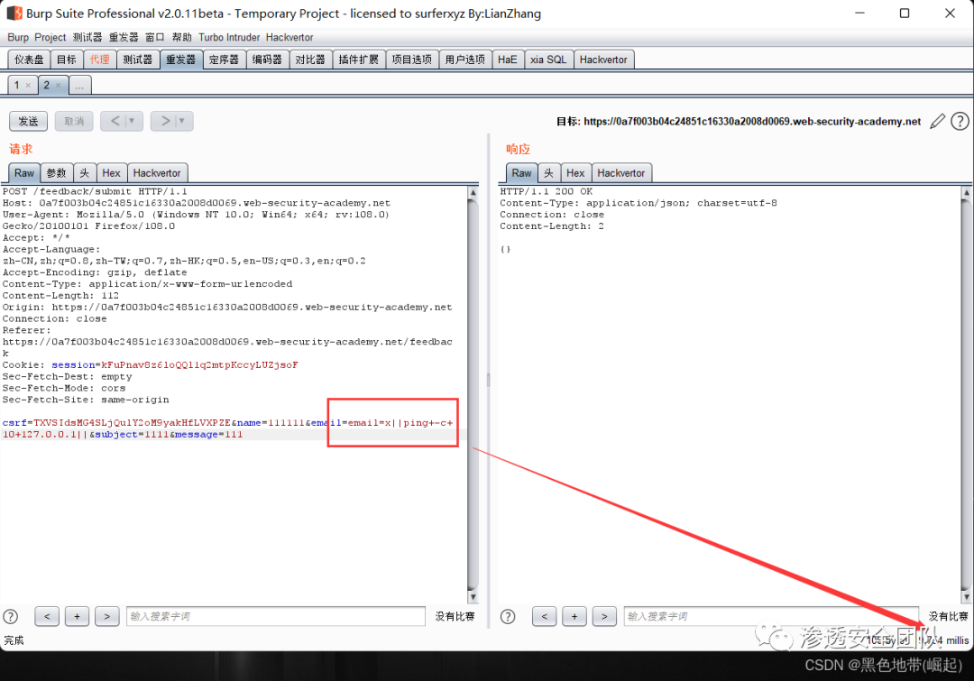Switch to the 目标 tab
This screenshot has height=681, width=974.
(x=67, y=60)
